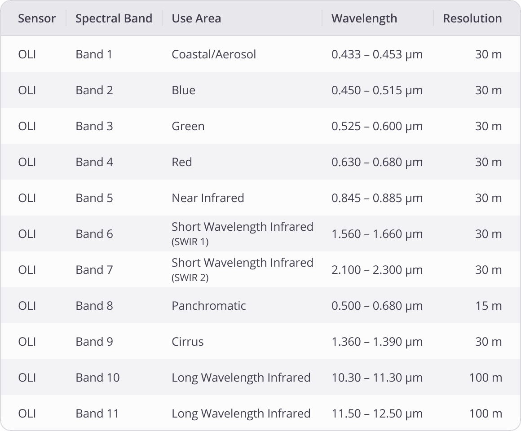Viewport: 521px width, 431px height.
Task: Click the Coastal/Aerosol use area cell
Action: [214, 54]
